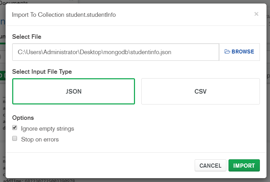Cancel the import dialog

pos(210,166)
